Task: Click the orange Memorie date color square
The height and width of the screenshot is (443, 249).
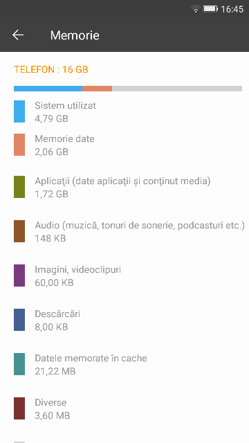Action: (x=19, y=145)
